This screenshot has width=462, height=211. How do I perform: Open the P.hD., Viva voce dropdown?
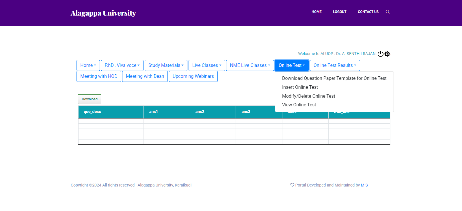(x=122, y=65)
